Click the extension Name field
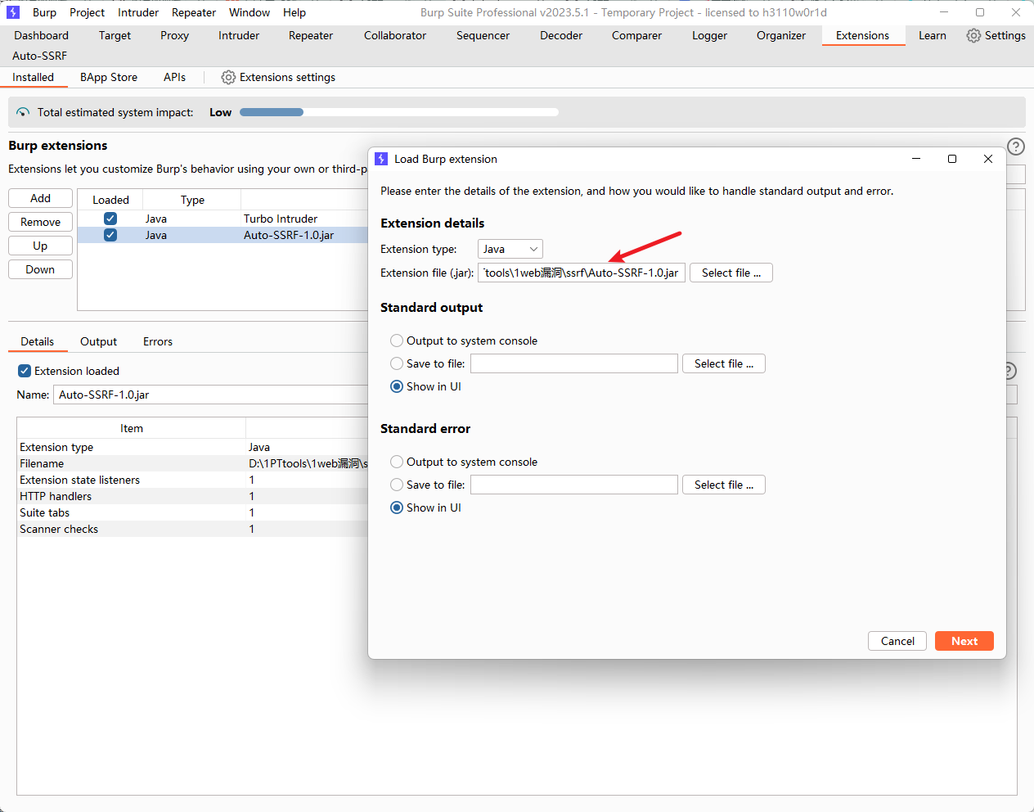 coord(211,395)
